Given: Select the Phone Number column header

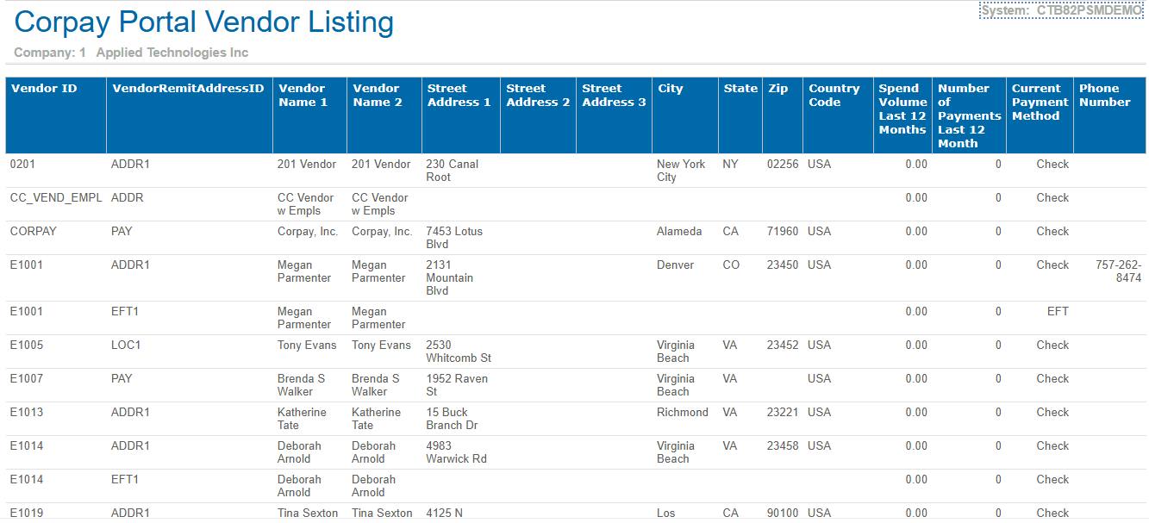Looking at the screenshot, I should click(x=1104, y=95).
